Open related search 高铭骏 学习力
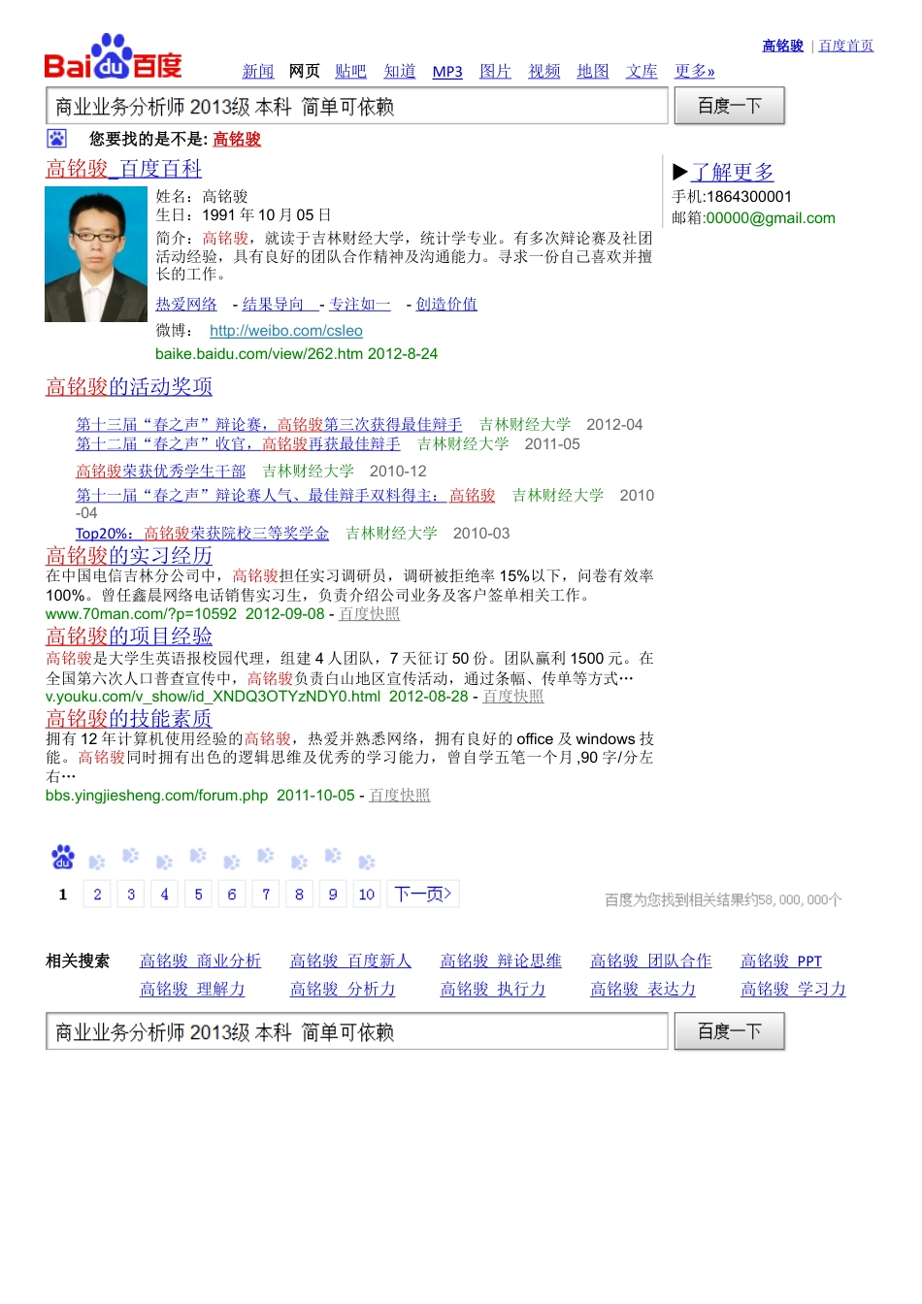 point(793,989)
